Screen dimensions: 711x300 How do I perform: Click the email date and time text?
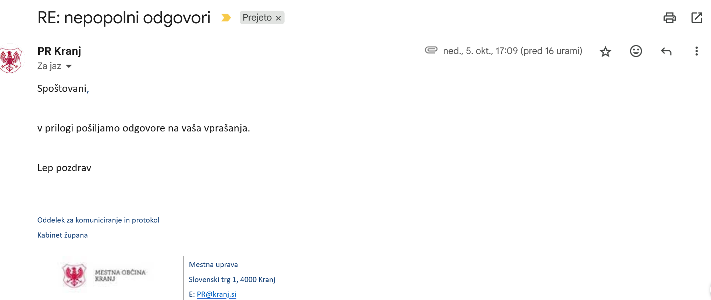[512, 51]
